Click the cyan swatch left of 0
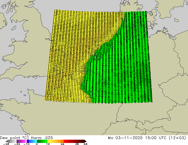 coord(36,141)
